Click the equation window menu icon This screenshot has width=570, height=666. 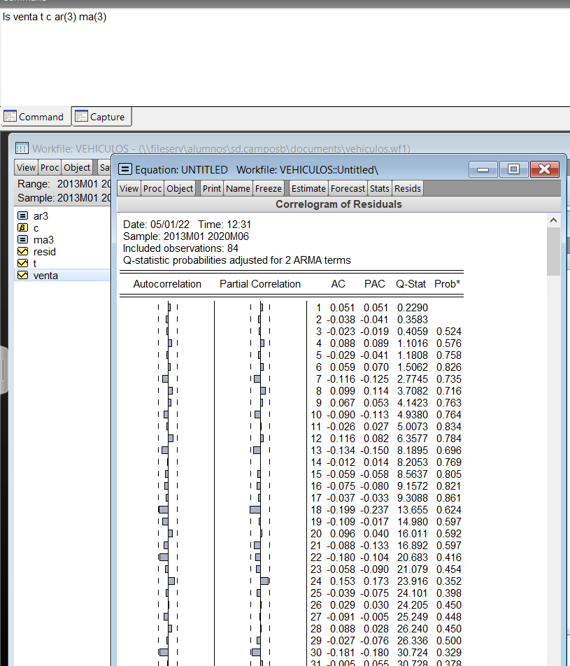click(124, 169)
